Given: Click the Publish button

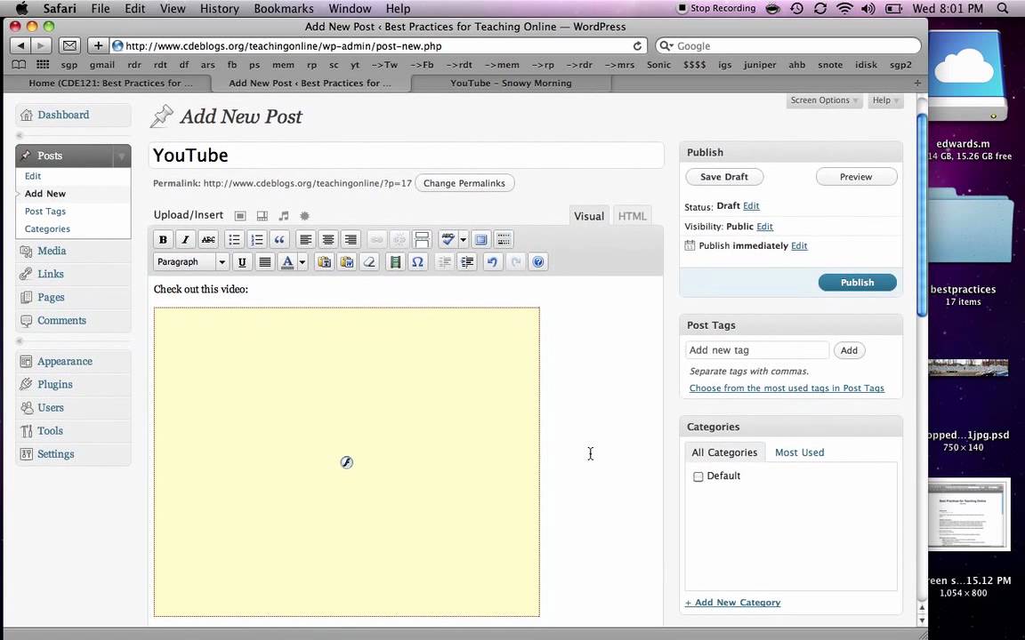Looking at the screenshot, I should click(857, 282).
